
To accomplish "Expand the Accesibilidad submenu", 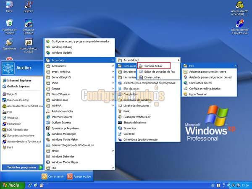I will coord(149,60).
